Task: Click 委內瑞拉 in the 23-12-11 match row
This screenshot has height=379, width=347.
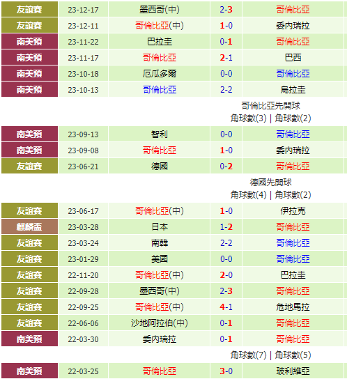Action: click(293, 26)
